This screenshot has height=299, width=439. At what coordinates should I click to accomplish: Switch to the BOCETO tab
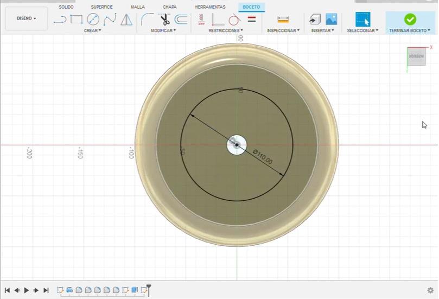click(x=251, y=7)
